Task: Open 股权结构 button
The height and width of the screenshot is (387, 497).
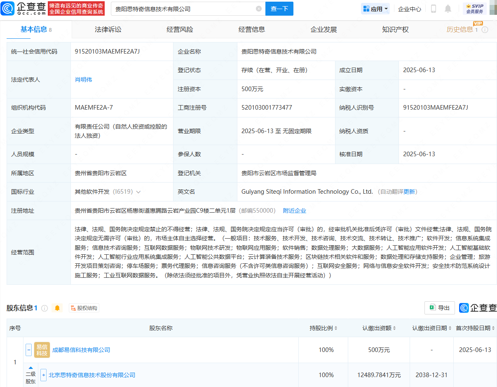Action: [x=84, y=308]
